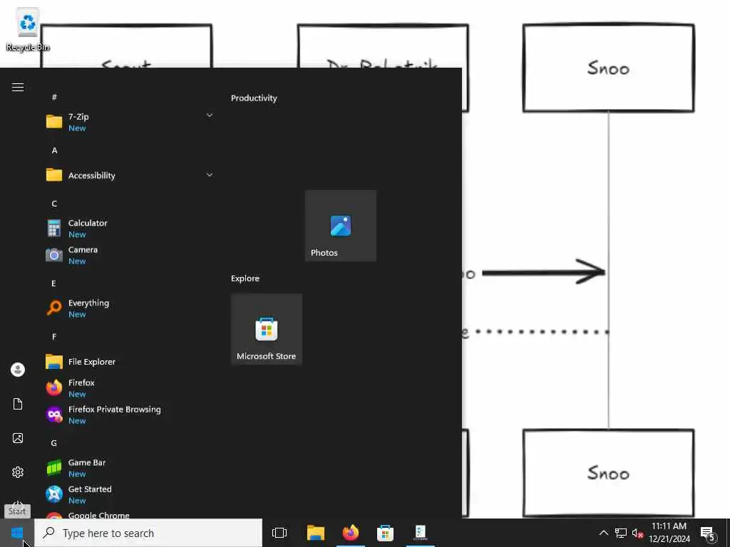
Task: Expand the 7-Zip folder chevron
Action: click(x=210, y=115)
